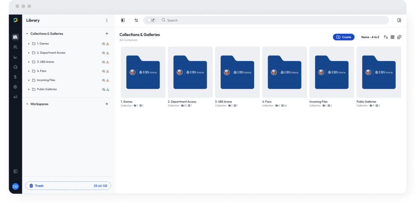Toggle the AI search switch in the search bar
Image resolution: width=420 pixels, height=207 pixels.
pos(150,20)
